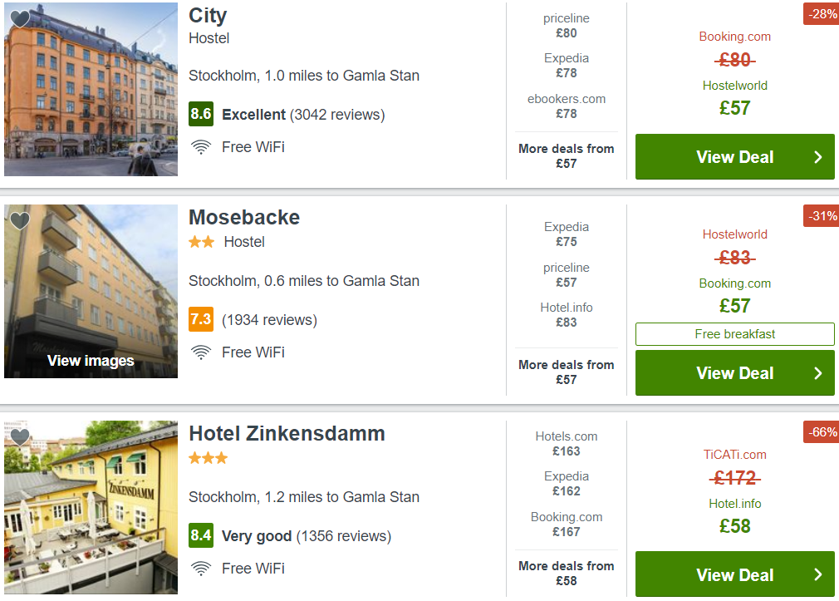Toggle heart favorite on Mosebacke Hostel
839x601 pixels.
tap(20, 220)
